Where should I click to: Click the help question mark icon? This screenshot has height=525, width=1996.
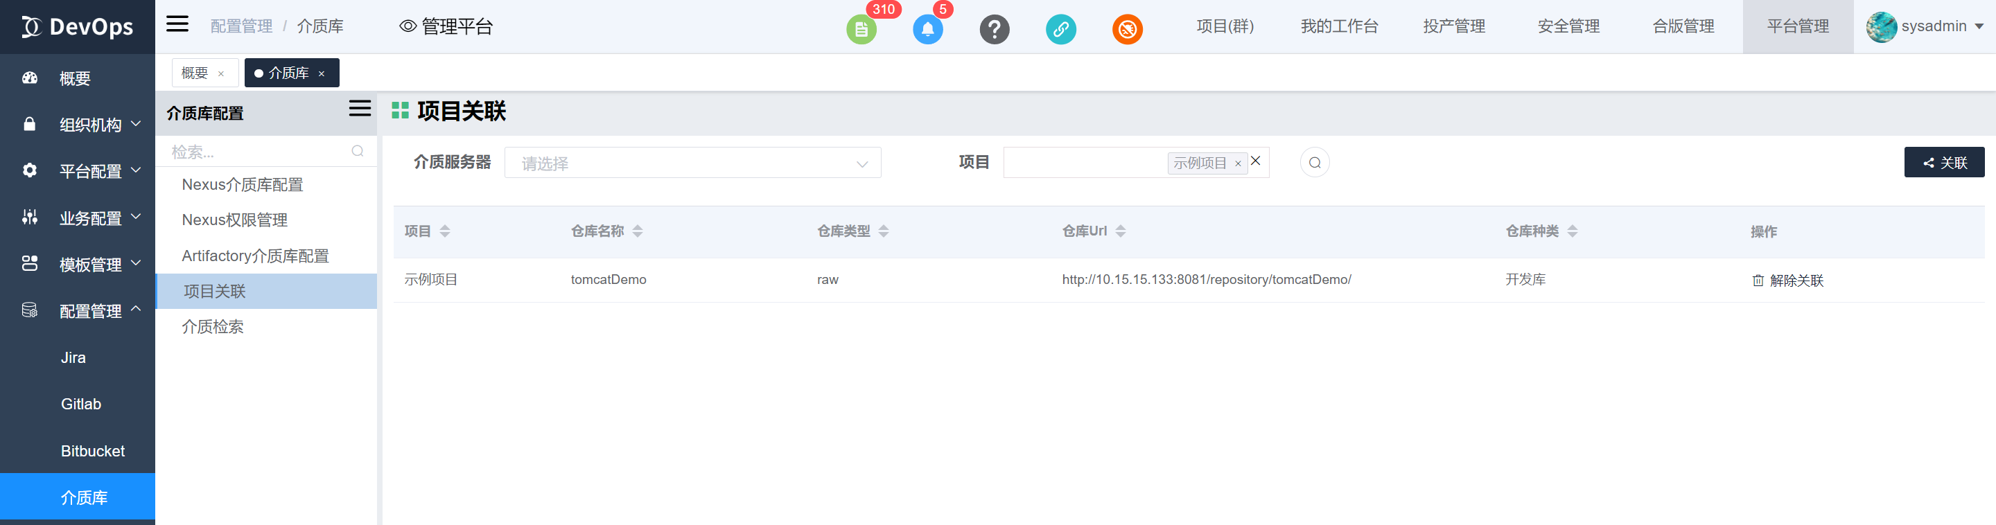(994, 29)
